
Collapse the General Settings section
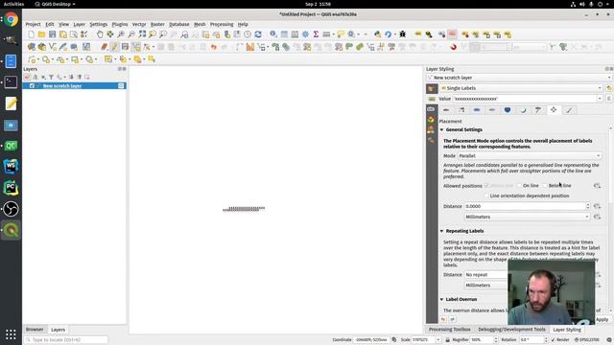tap(441, 130)
